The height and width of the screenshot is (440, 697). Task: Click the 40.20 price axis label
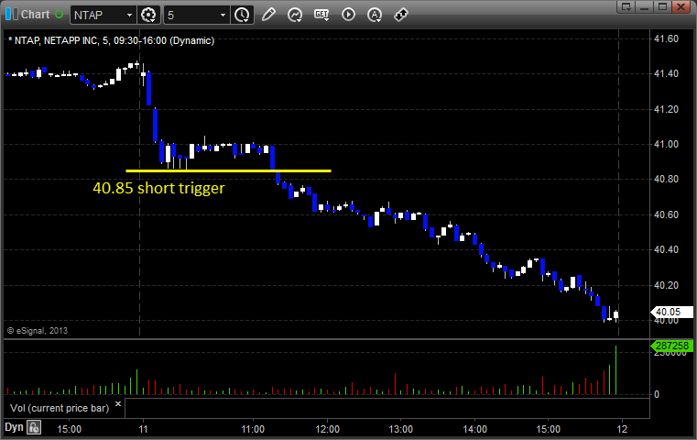coord(667,285)
